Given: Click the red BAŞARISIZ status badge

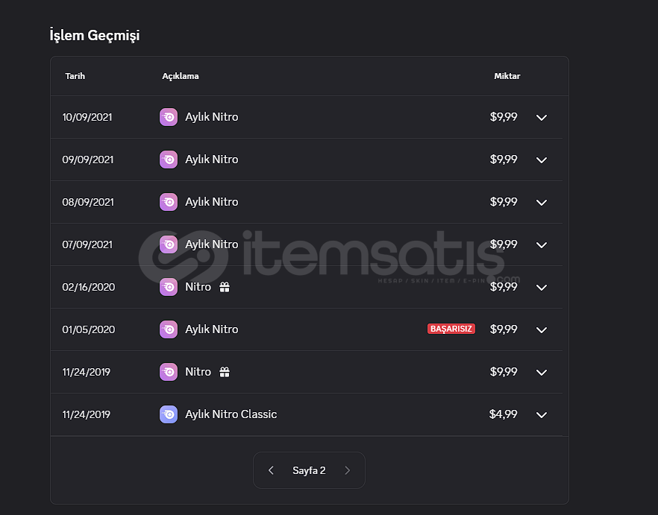Looking at the screenshot, I should coord(451,329).
